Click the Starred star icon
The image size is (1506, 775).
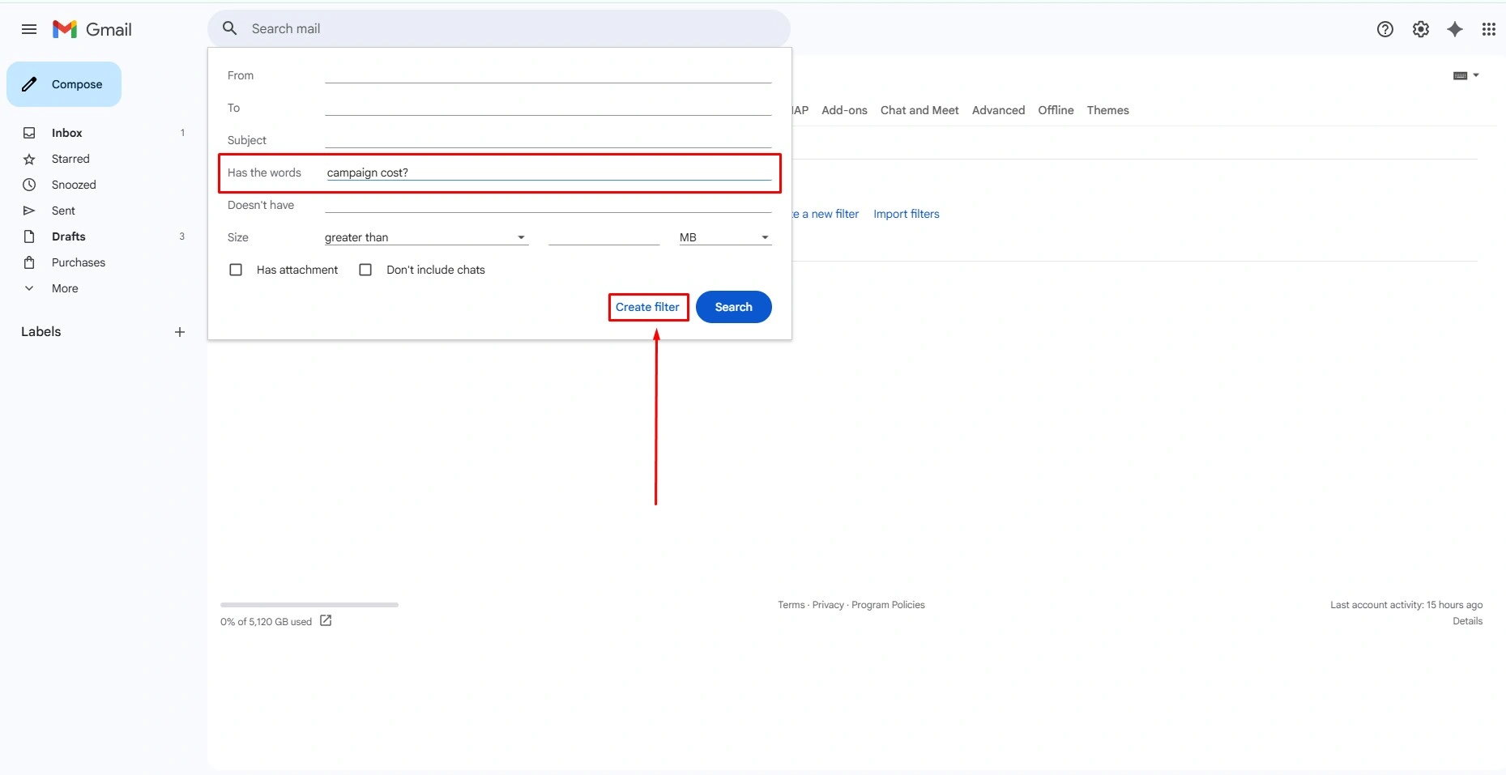tap(29, 159)
